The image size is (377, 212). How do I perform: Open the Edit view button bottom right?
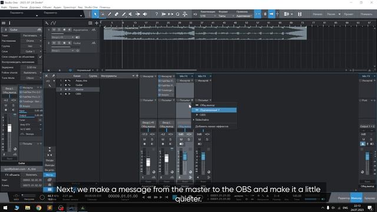pos(344,198)
